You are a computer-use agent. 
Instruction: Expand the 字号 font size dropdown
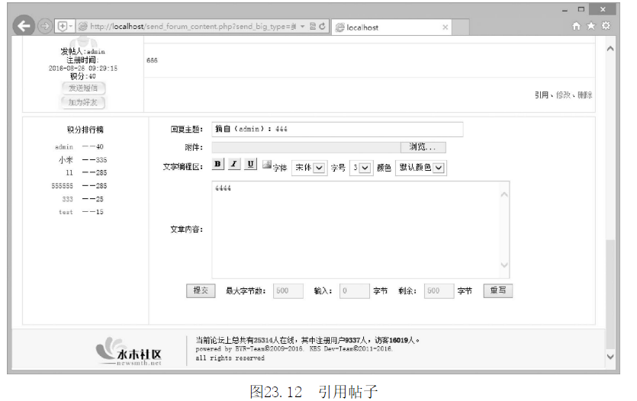coord(360,168)
